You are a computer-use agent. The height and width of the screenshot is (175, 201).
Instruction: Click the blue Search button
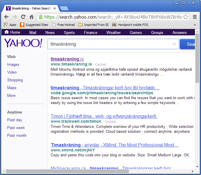click(x=187, y=44)
